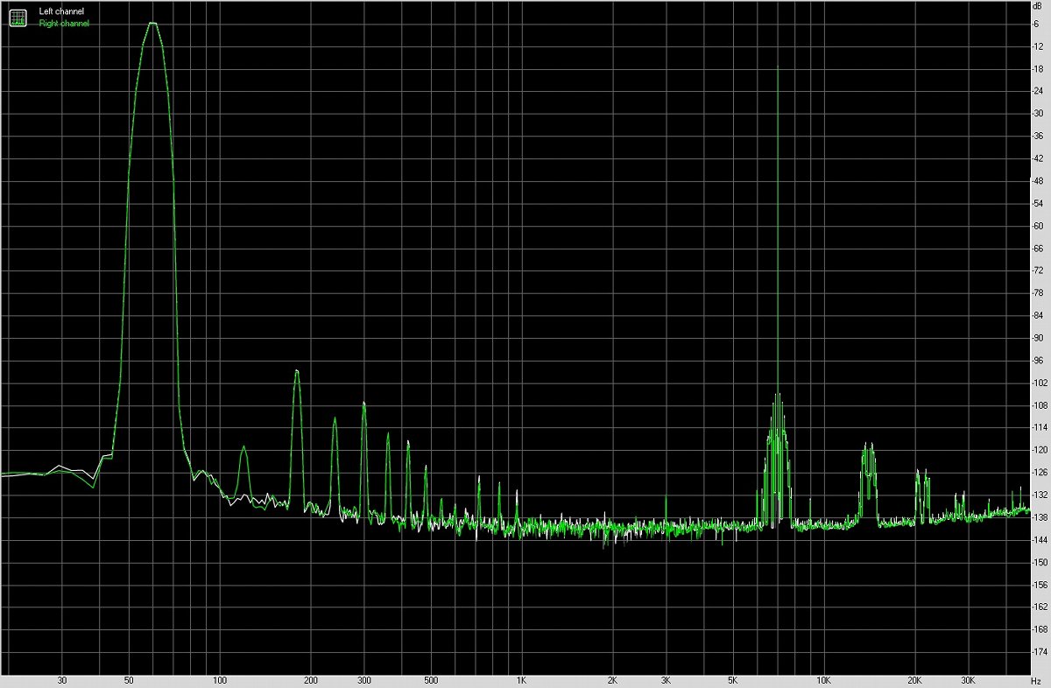Select the Right channel legend label
Viewport: 1051px width, 688px height.
coord(64,24)
